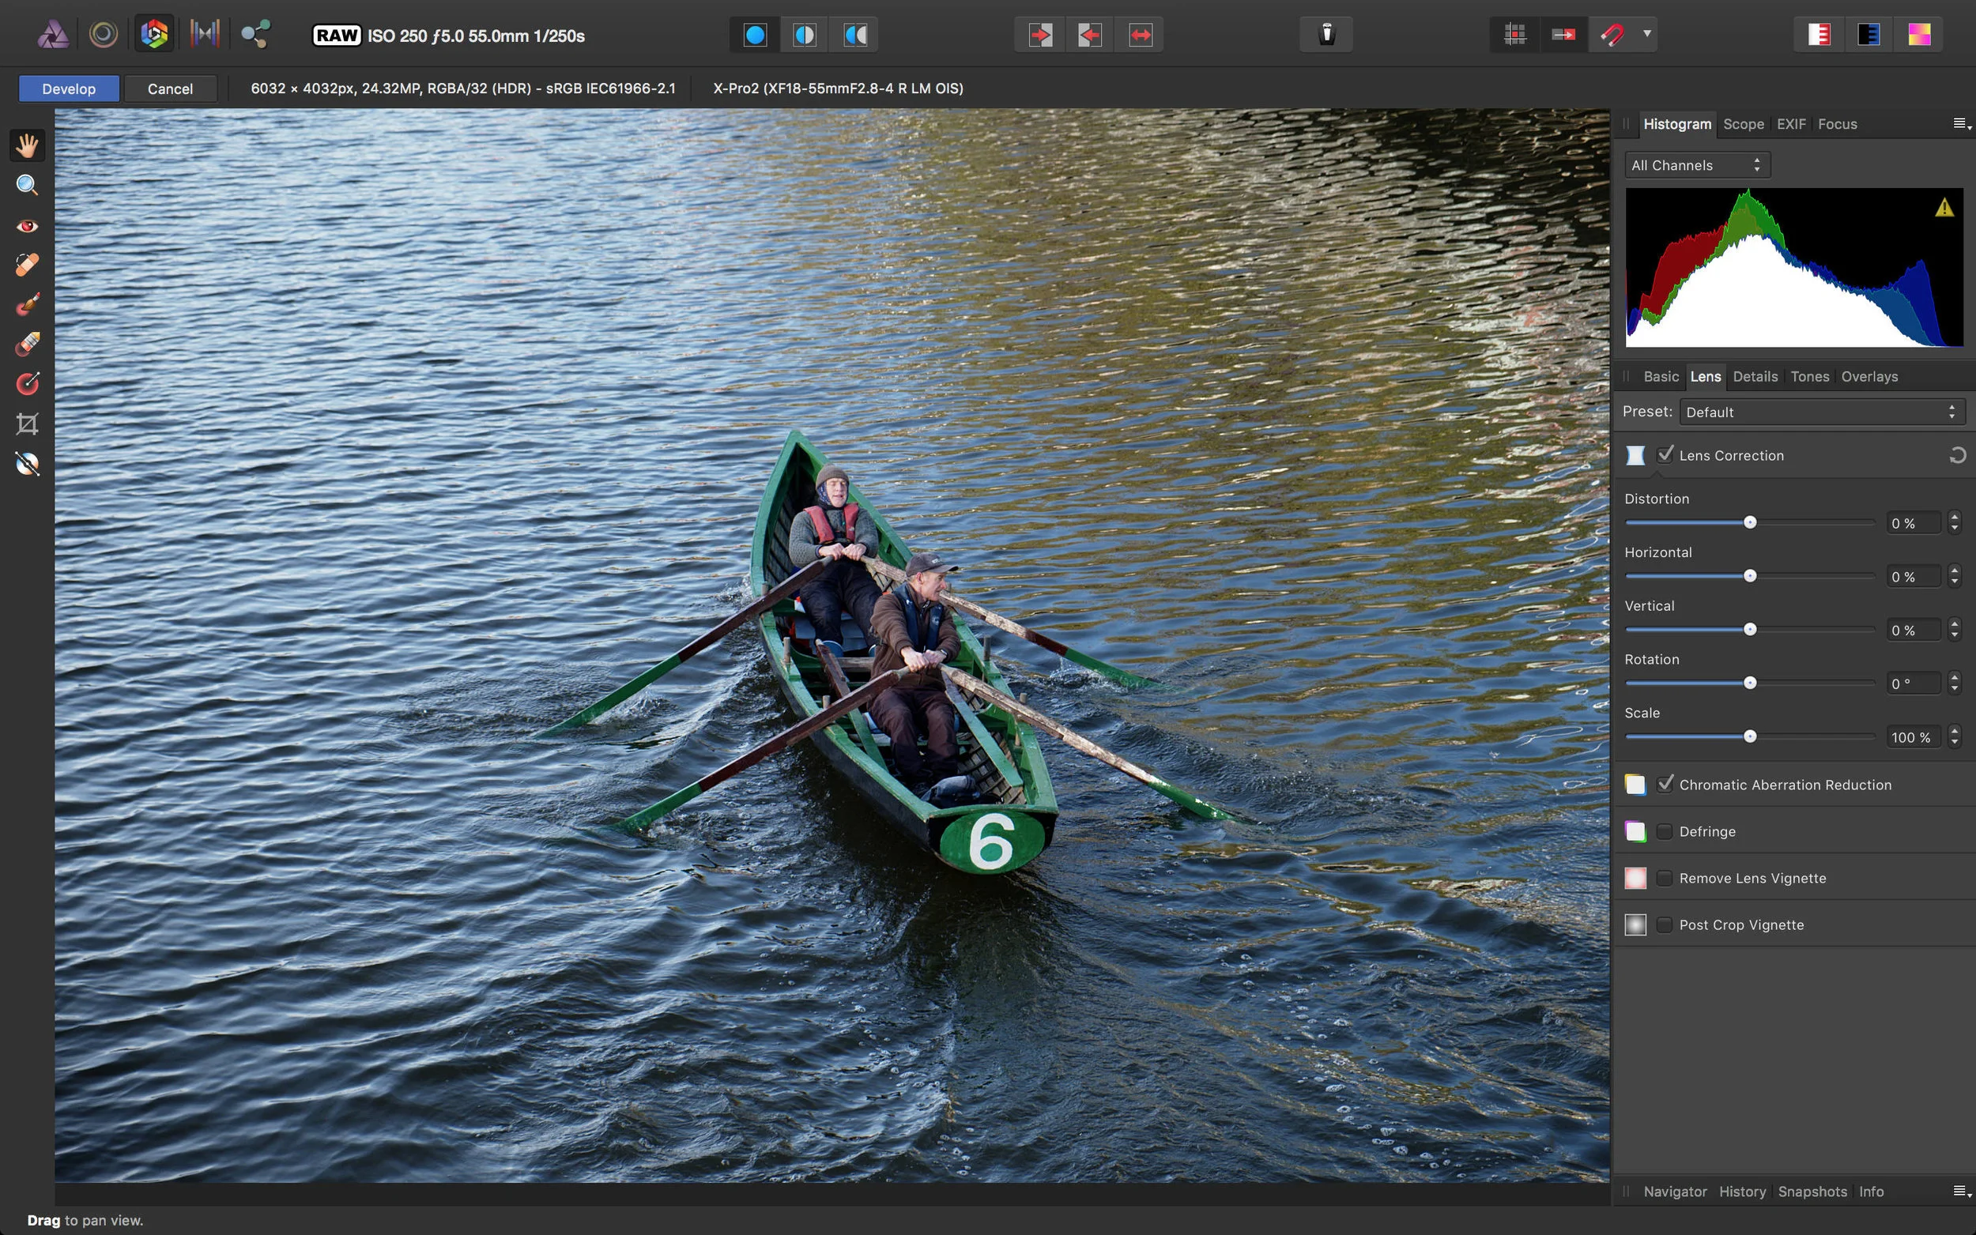The width and height of the screenshot is (1976, 1235).
Task: Select the Zoom tool
Action: point(27,185)
